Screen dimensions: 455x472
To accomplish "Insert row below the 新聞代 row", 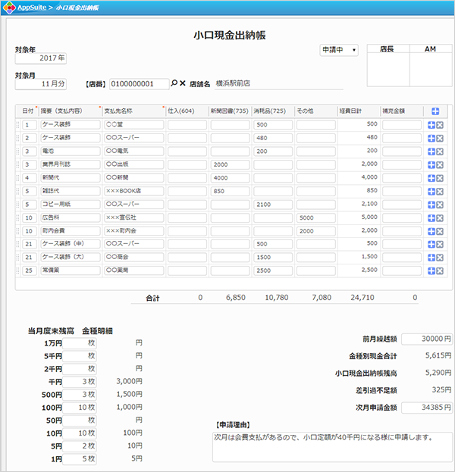I will click(431, 178).
